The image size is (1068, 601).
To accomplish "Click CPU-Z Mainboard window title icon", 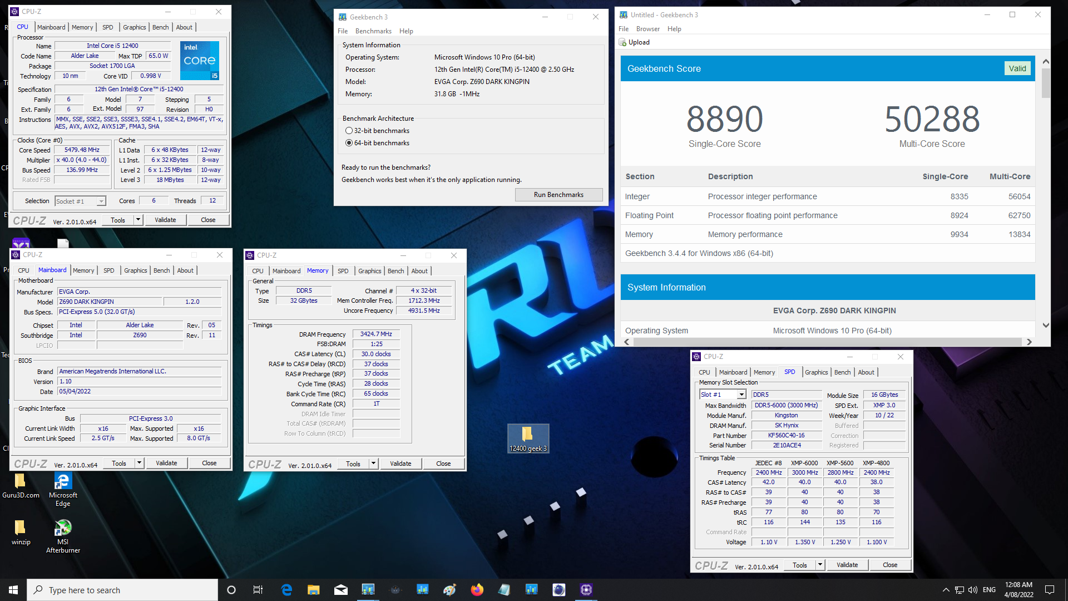I will point(16,255).
